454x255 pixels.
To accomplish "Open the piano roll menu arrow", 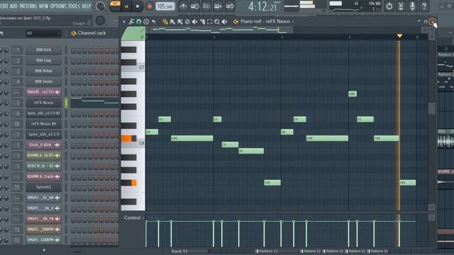I will pyautogui.click(x=124, y=22).
